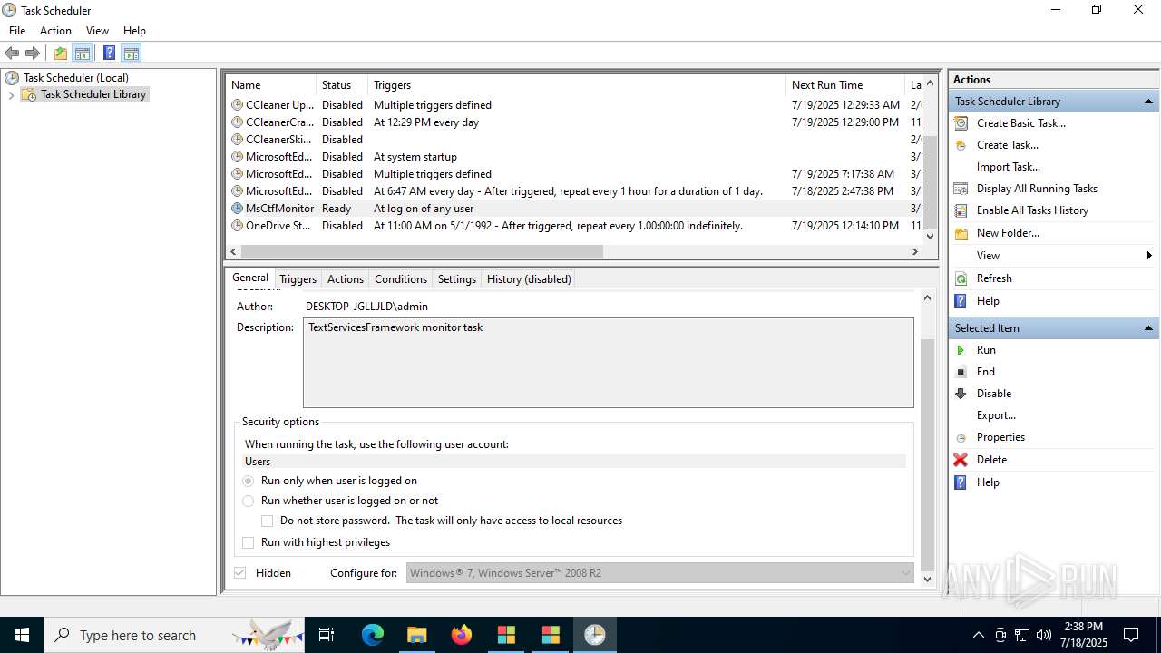Click the Disable down-arrow icon
Viewport: 1161px width, 653px height.
[x=961, y=394]
